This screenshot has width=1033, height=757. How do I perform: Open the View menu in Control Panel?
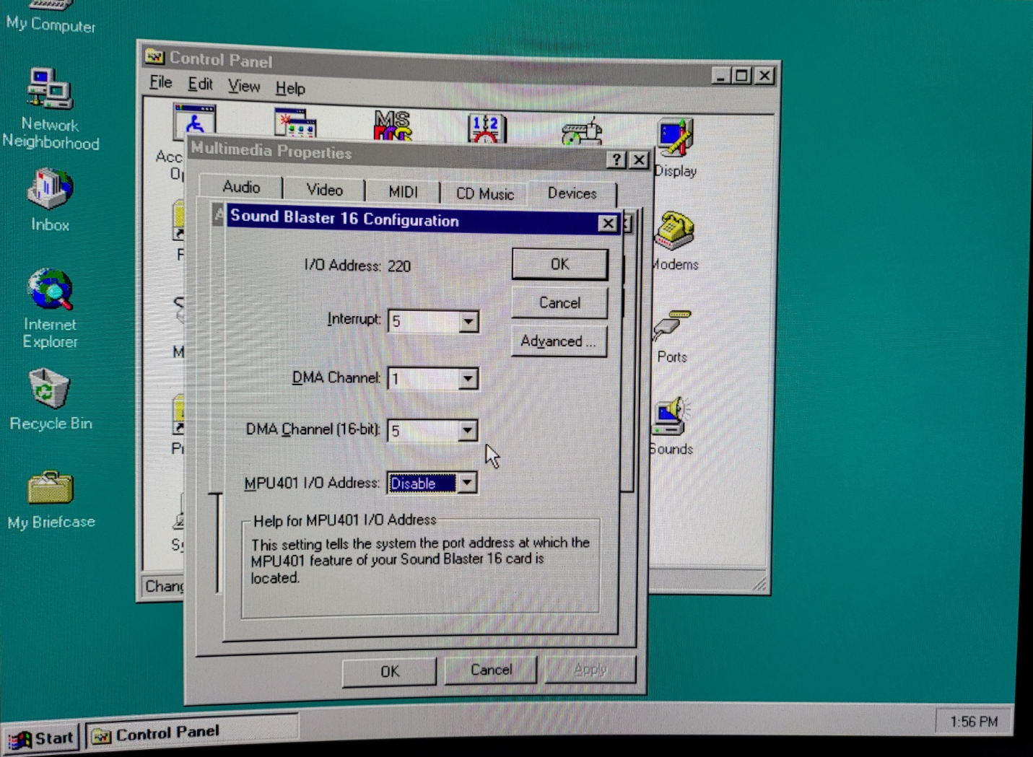(244, 87)
